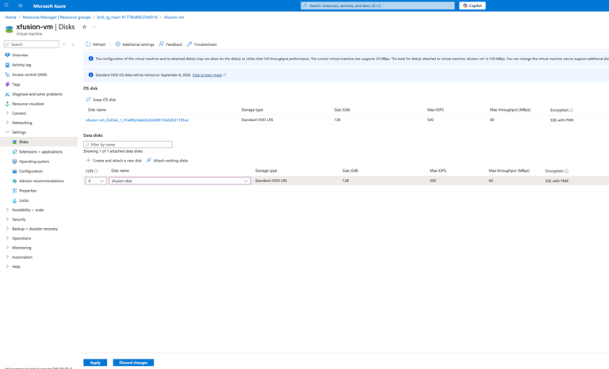Screen dimensions: 609x369
Task: Open the more options ellipsis near title
Action: tap(94, 27)
